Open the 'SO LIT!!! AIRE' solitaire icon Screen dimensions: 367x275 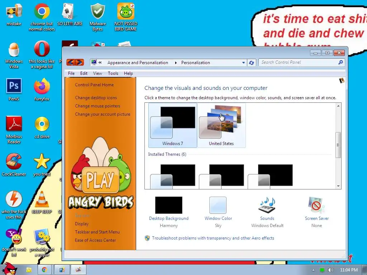(x=70, y=14)
